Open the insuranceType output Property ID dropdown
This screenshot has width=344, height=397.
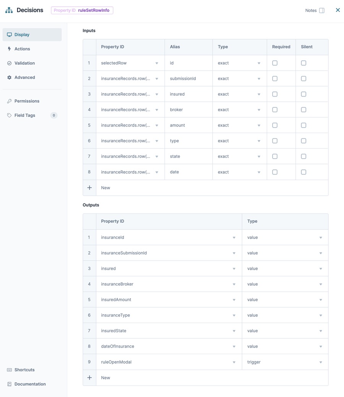click(x=169, y=315)
